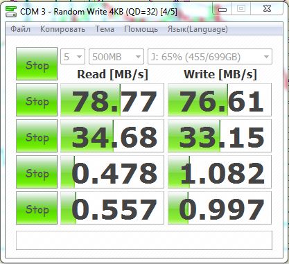
Task: Open the Файл menu
Action: click(x=21, y=29)
